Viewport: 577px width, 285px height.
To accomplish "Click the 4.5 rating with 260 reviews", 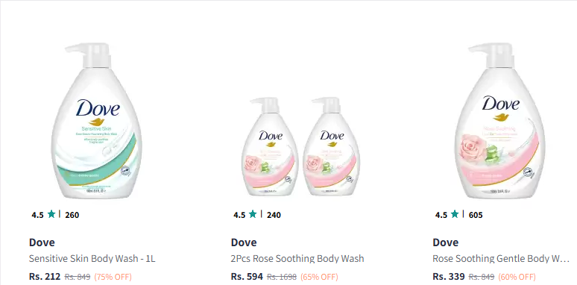I will click(37, 215).
